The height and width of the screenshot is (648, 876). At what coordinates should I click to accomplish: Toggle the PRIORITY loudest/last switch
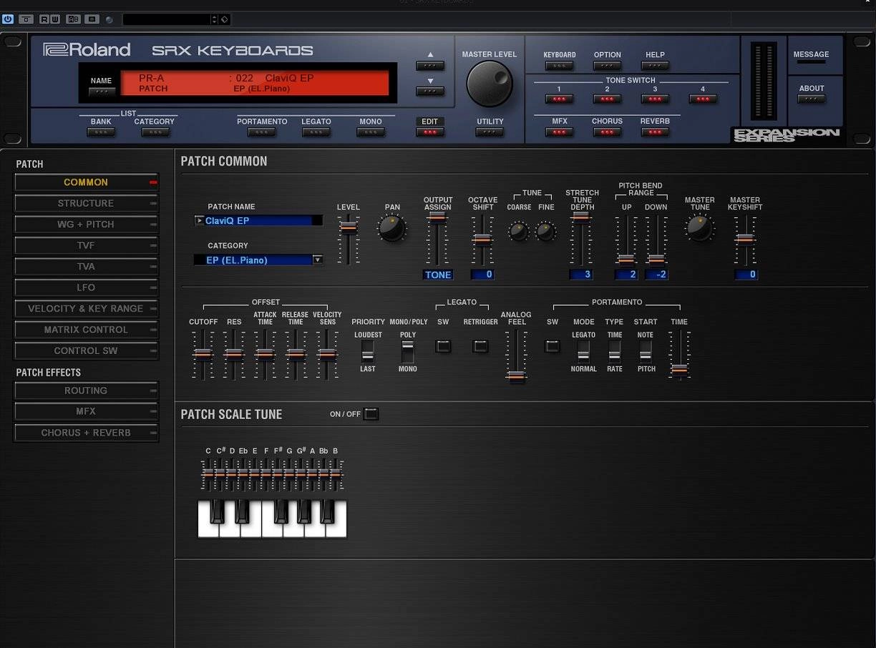pos(367,351)
